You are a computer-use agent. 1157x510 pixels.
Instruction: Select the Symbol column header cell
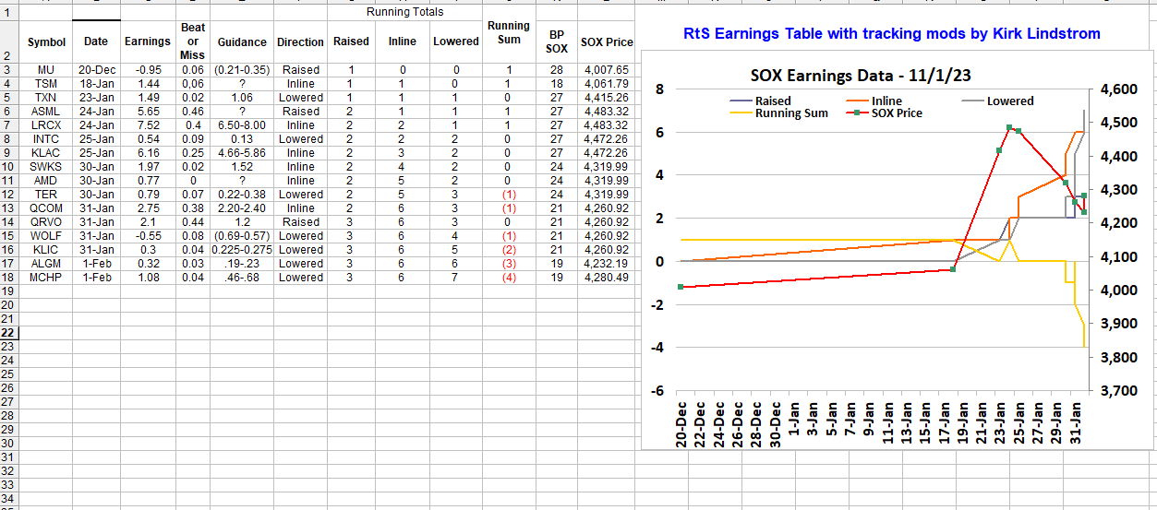(46, 42)
